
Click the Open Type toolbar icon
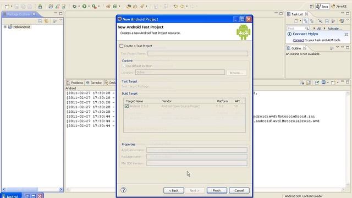tap(129, 7)
